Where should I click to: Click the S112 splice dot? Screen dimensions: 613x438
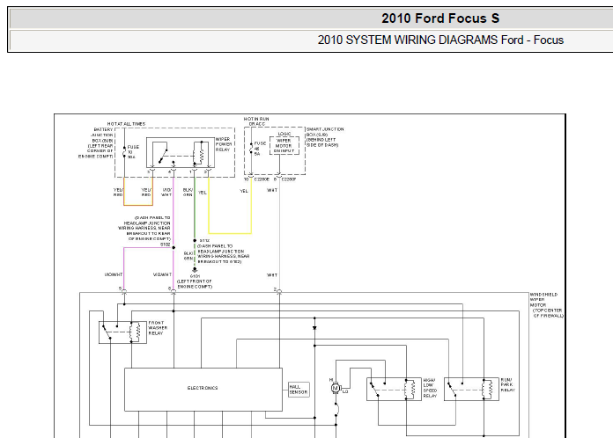pyautogui.click(x=195, y=240)
